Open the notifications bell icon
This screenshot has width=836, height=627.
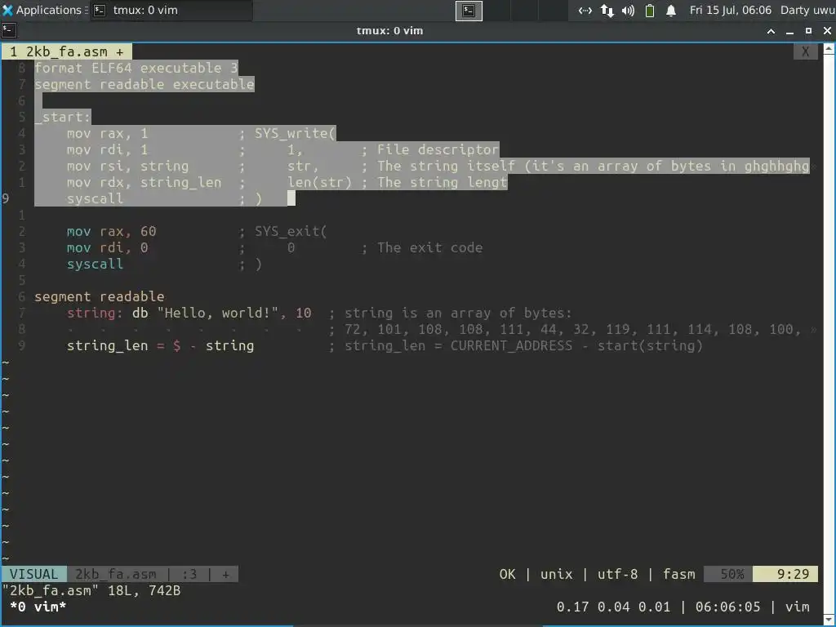[x=671, y=11]
